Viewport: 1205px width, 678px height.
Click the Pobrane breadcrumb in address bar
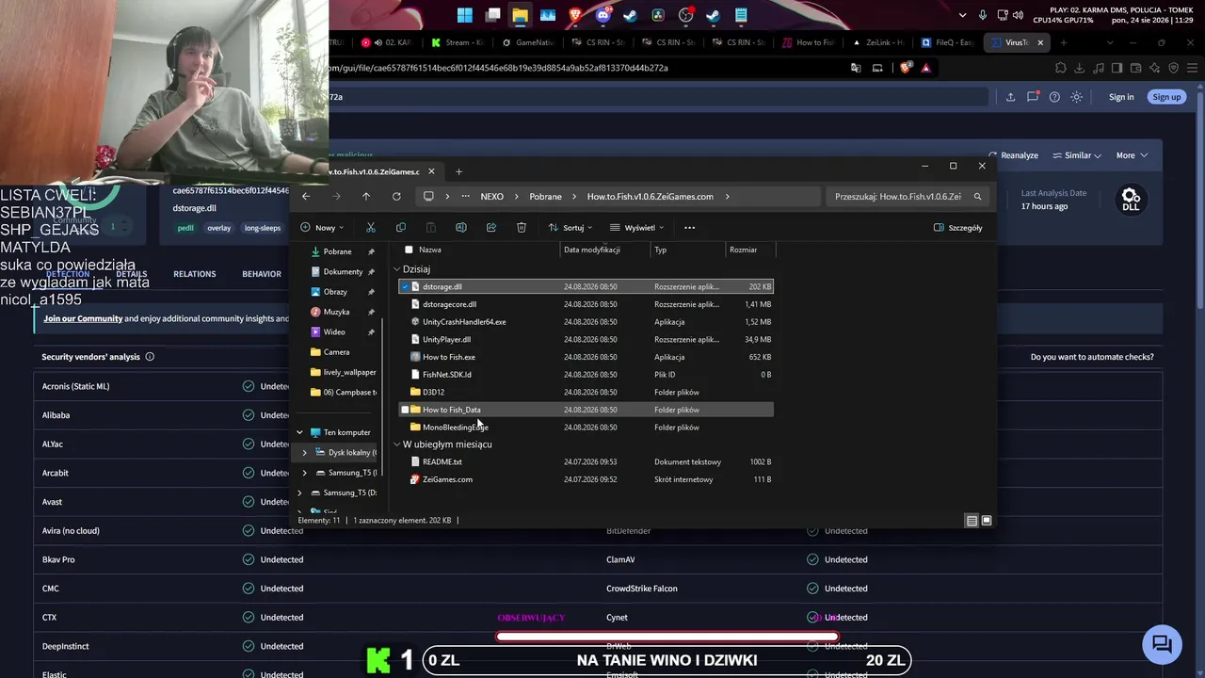point(545,196)
